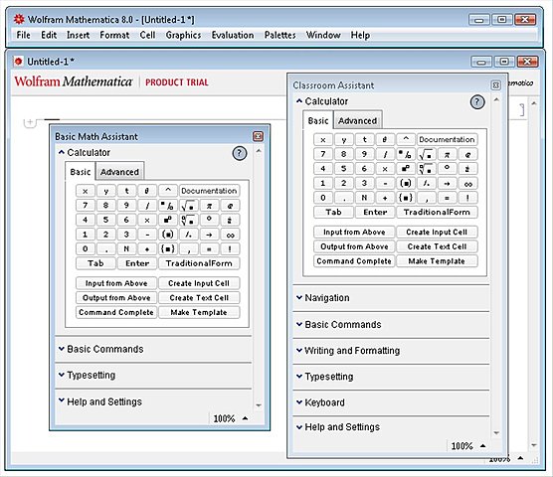
Task: Click the plus cell insertion marker in notebook
Action: (x=30, y=122)
